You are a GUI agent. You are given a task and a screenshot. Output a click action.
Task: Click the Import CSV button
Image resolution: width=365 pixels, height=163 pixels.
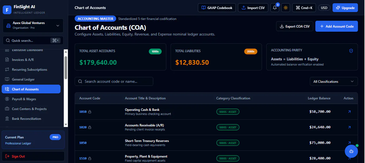[253, 8]
